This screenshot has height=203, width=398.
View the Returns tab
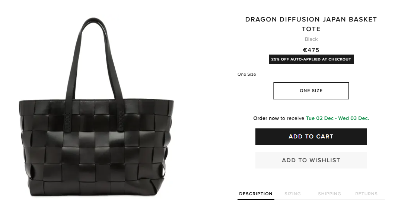click(x=366, y=194)
